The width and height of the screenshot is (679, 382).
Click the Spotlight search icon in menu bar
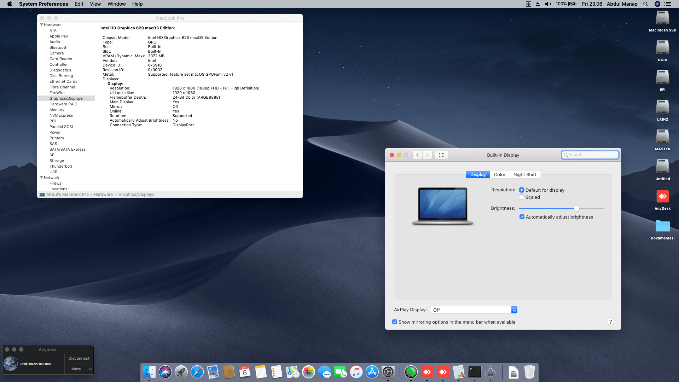click(646, 4)
